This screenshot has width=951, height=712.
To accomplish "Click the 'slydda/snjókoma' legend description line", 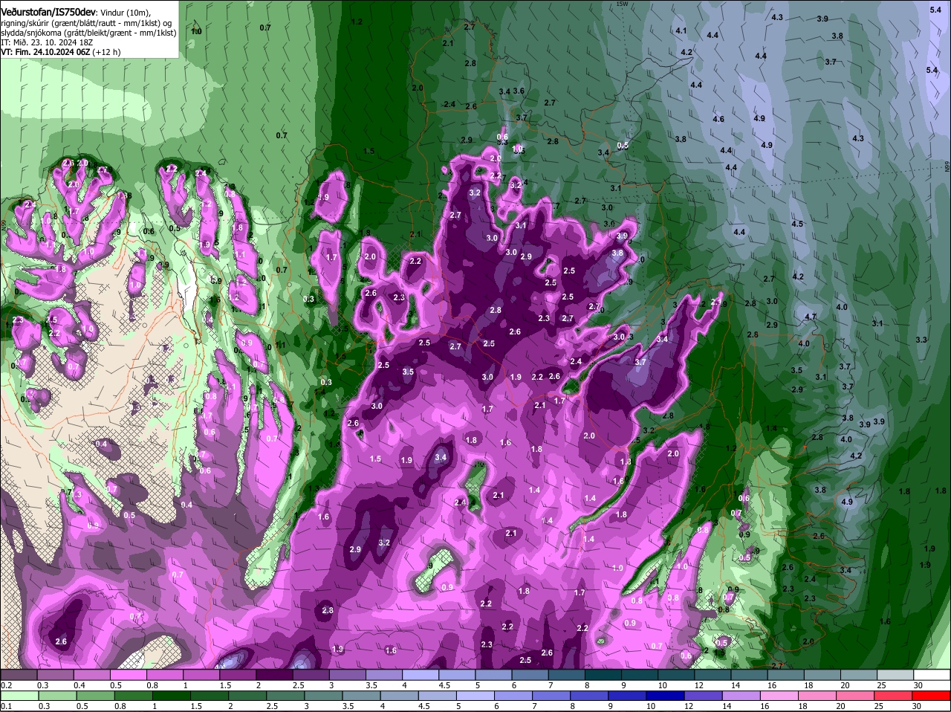I will [88, 33].
